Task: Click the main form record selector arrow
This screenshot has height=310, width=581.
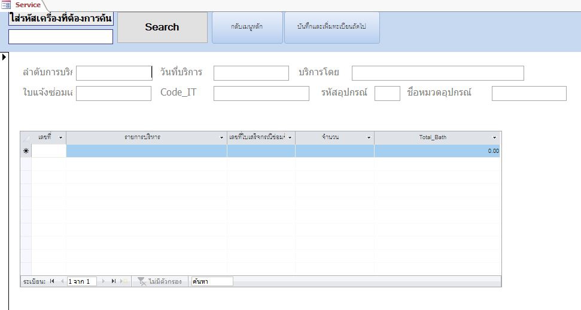Action: tap(4, 57)
